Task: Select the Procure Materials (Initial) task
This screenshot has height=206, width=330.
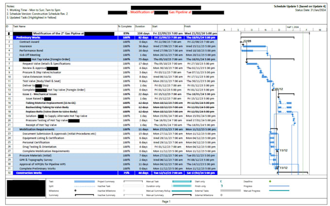Action: [x=35, y=155]
